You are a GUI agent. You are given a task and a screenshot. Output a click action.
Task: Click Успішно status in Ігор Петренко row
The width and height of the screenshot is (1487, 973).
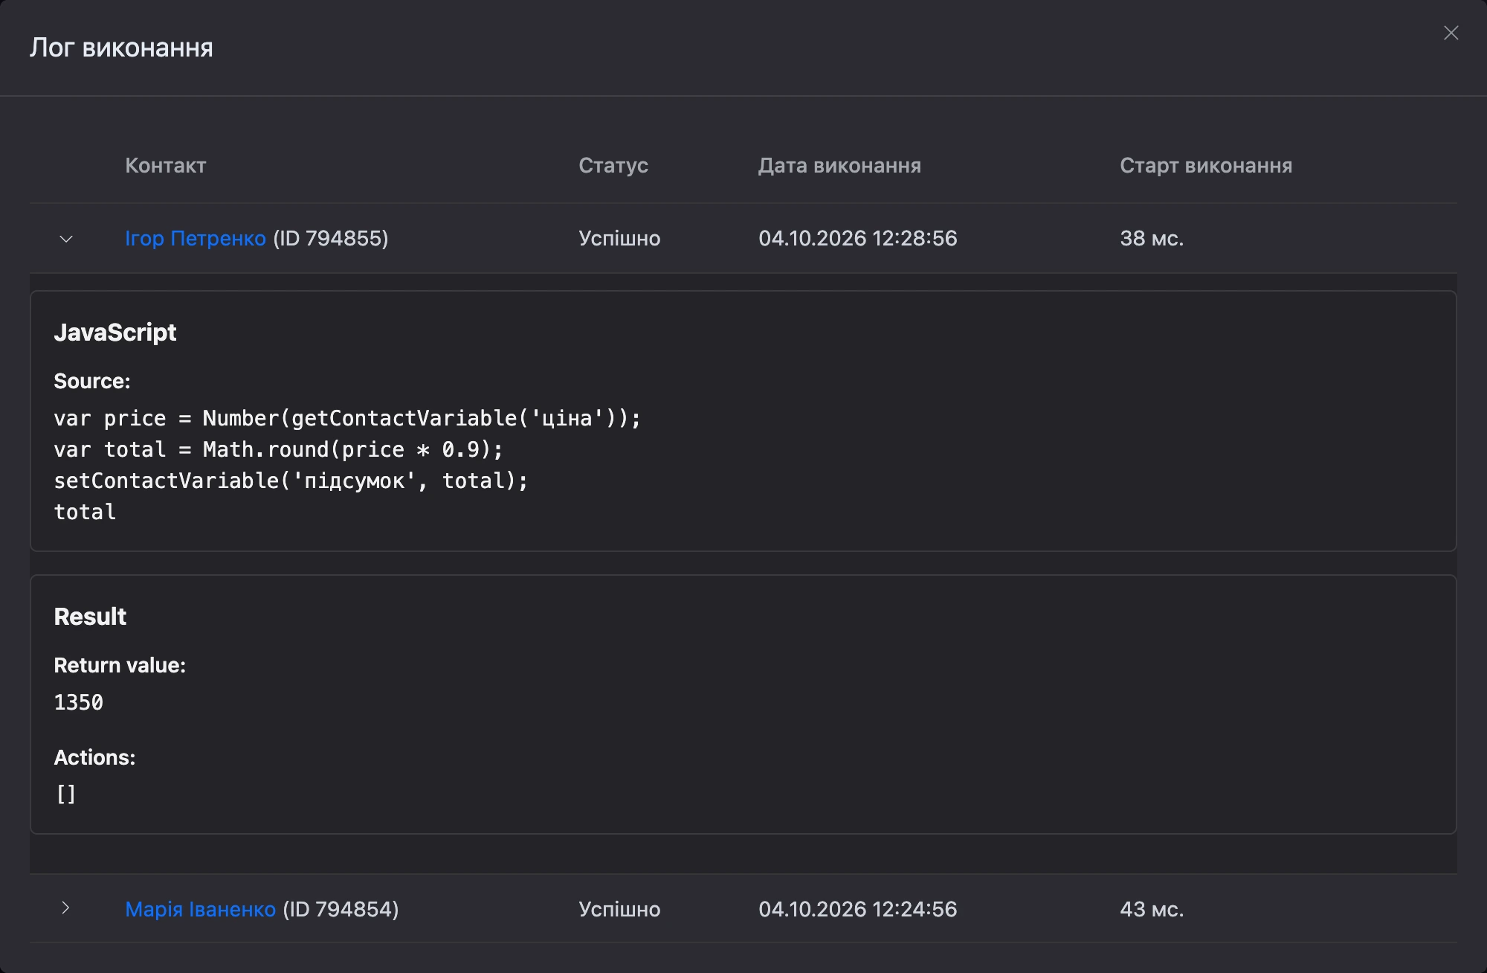[x=619, y=238]
